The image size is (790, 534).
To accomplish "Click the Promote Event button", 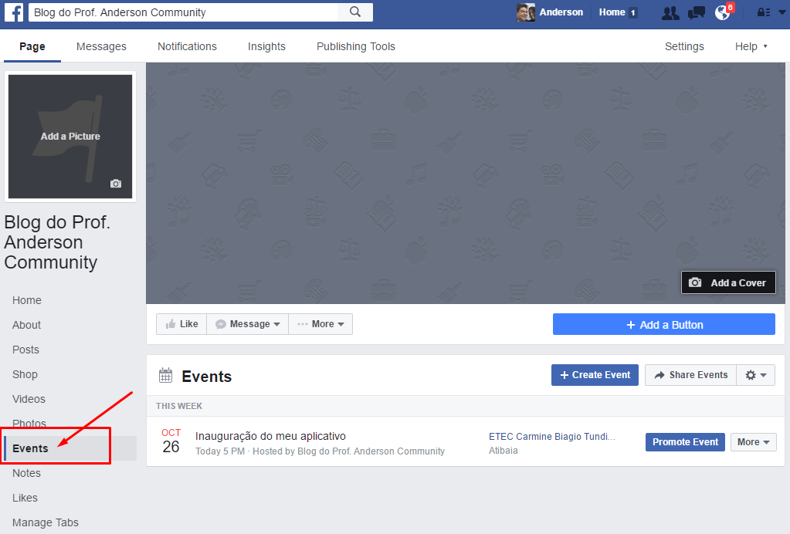I will pos(685,442).
